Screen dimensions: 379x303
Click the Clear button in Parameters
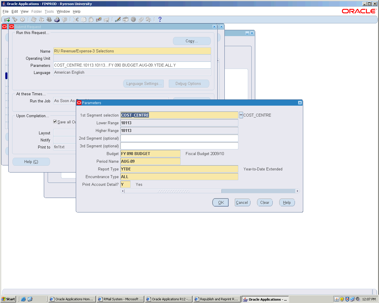pyautogui.click(x=265, y=203)
